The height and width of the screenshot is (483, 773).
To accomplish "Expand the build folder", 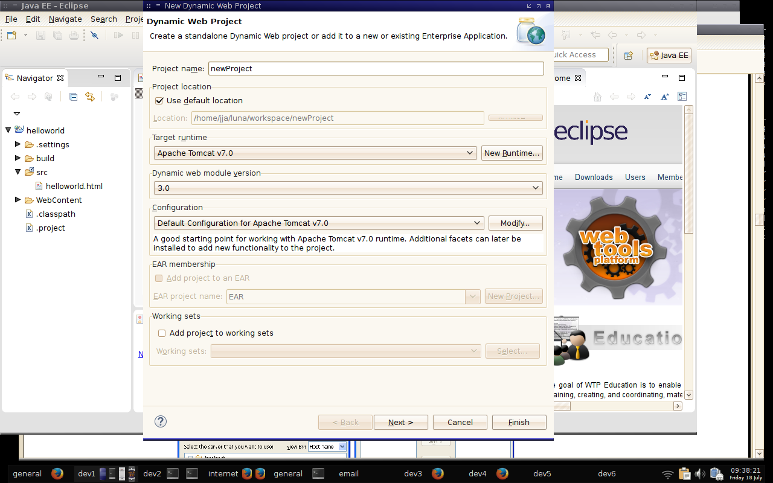I will 18,158.
